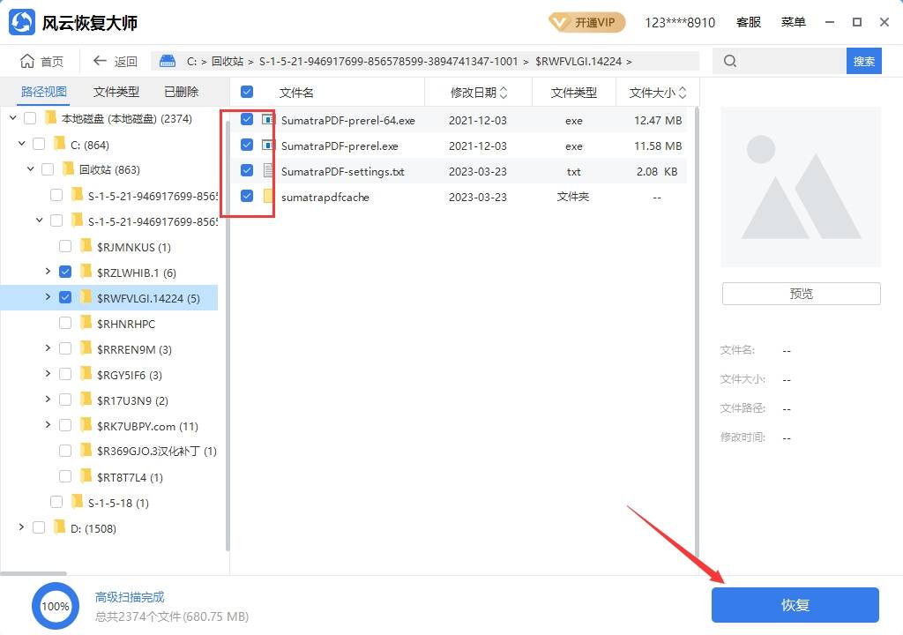The image size is (903, 635).
Task: Click the folder icon beside C: (864)
Action: click(x=59, y=144)
